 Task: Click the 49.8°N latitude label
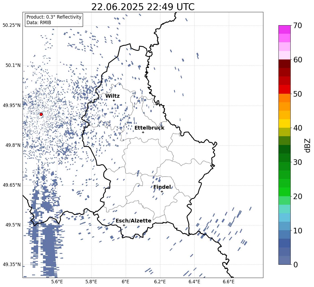tap(13, 145)
